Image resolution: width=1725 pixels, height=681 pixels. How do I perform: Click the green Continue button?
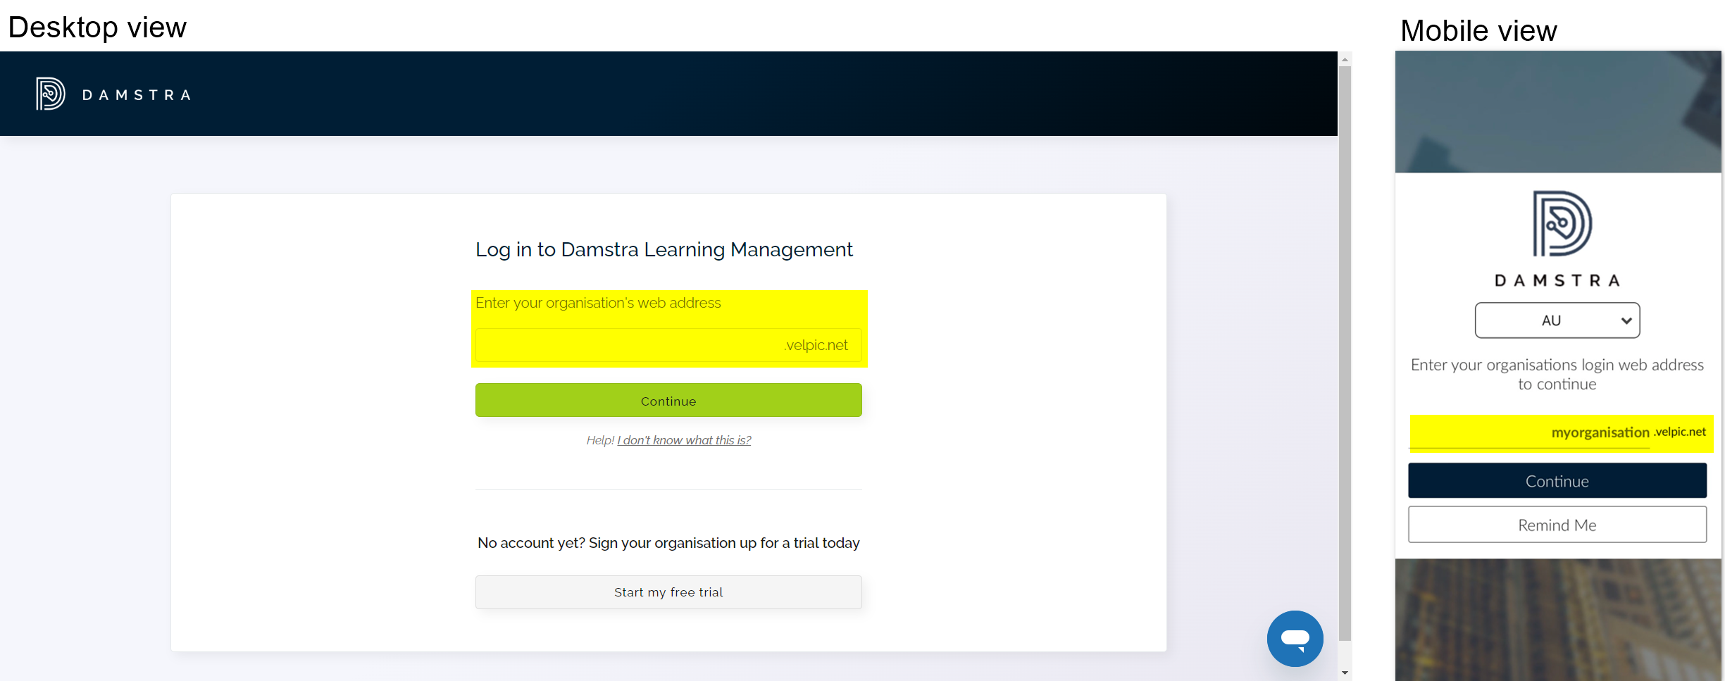pos(668,400)
